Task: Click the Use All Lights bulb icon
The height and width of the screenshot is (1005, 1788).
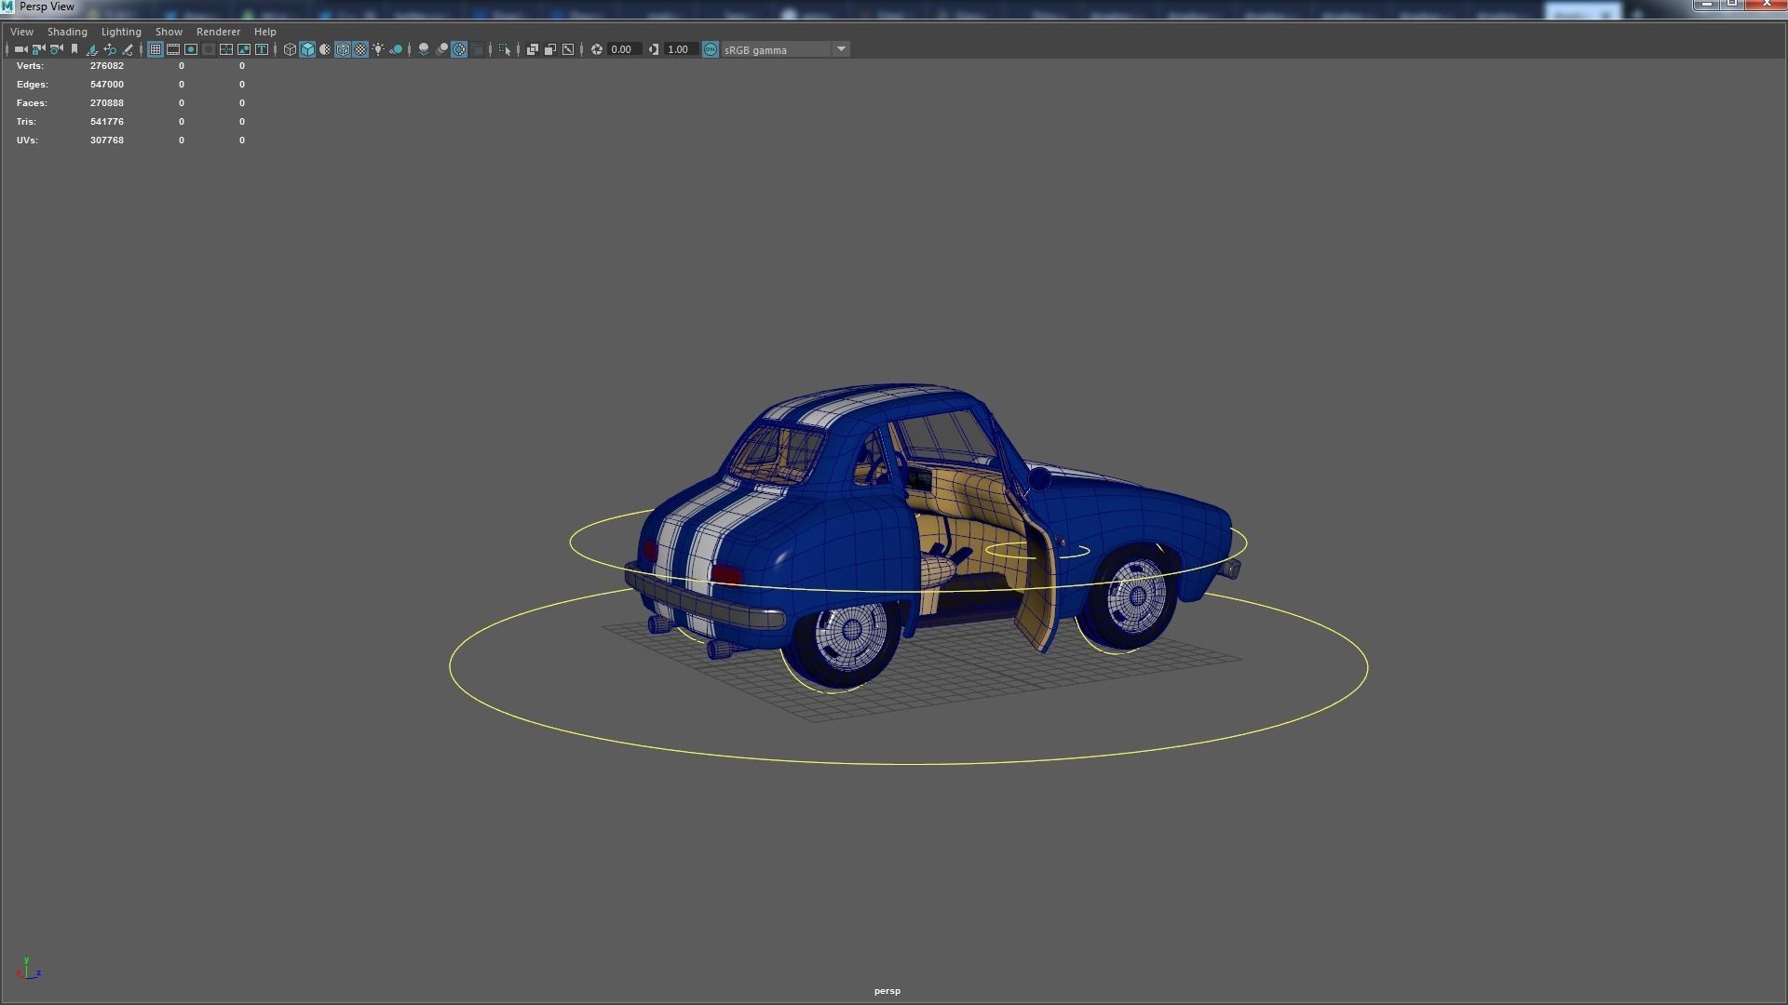Action: [x=378, y=49]
